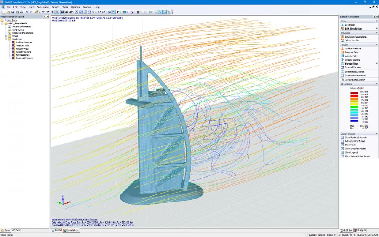
Task: Open the Simulation menu
Action: [x=43, y=7]
